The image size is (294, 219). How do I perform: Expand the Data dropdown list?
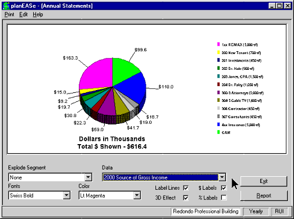(222, 177)
